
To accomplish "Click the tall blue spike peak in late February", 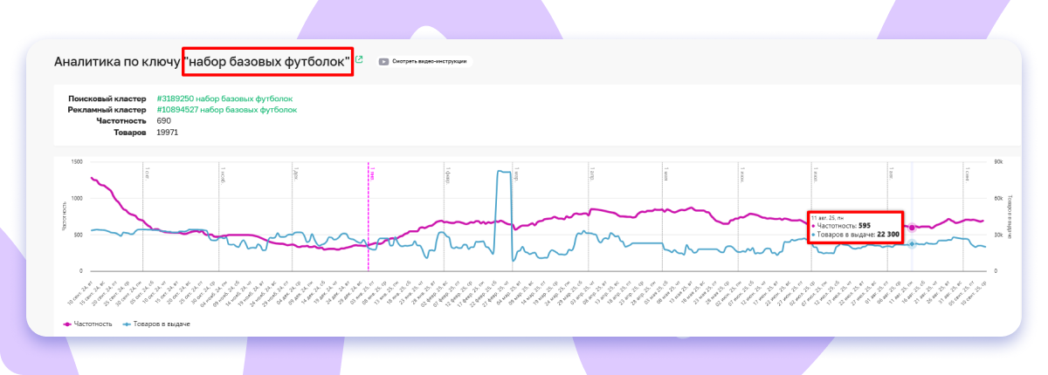I will pyautogui.click(x=503, y=172).
